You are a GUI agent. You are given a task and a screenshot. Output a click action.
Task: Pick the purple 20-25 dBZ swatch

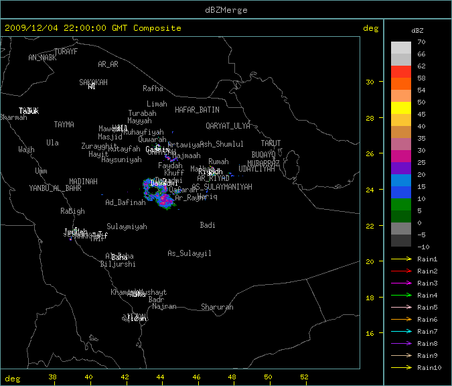click(401, 168)
